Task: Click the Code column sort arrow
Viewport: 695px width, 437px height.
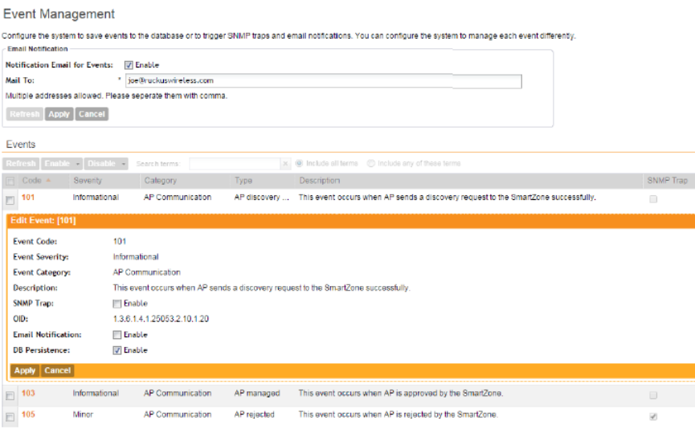Action: (x=48, y=181)
